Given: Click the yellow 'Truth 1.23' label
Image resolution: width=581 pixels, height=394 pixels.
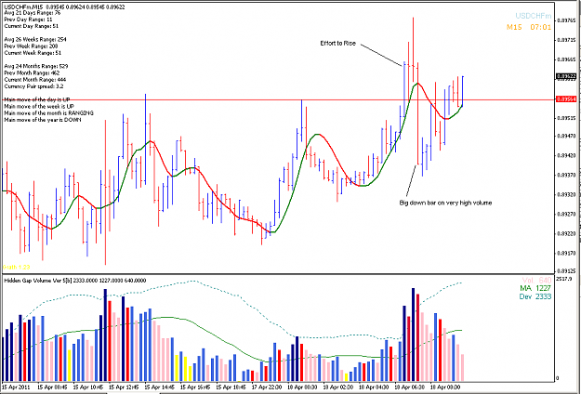Looking at the screenshot, I should point(17,267).
